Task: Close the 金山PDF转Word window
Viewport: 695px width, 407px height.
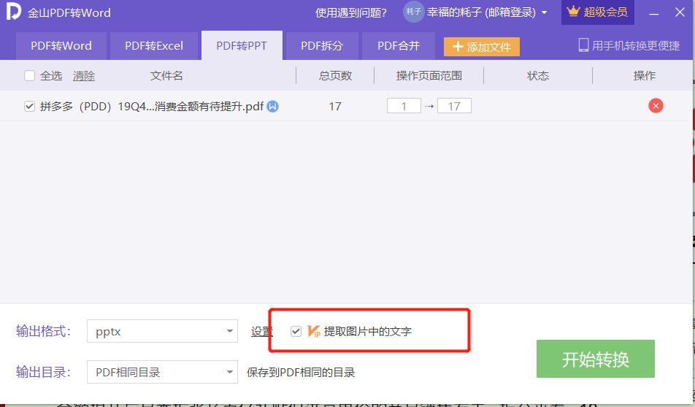Action: click(680, 12)
